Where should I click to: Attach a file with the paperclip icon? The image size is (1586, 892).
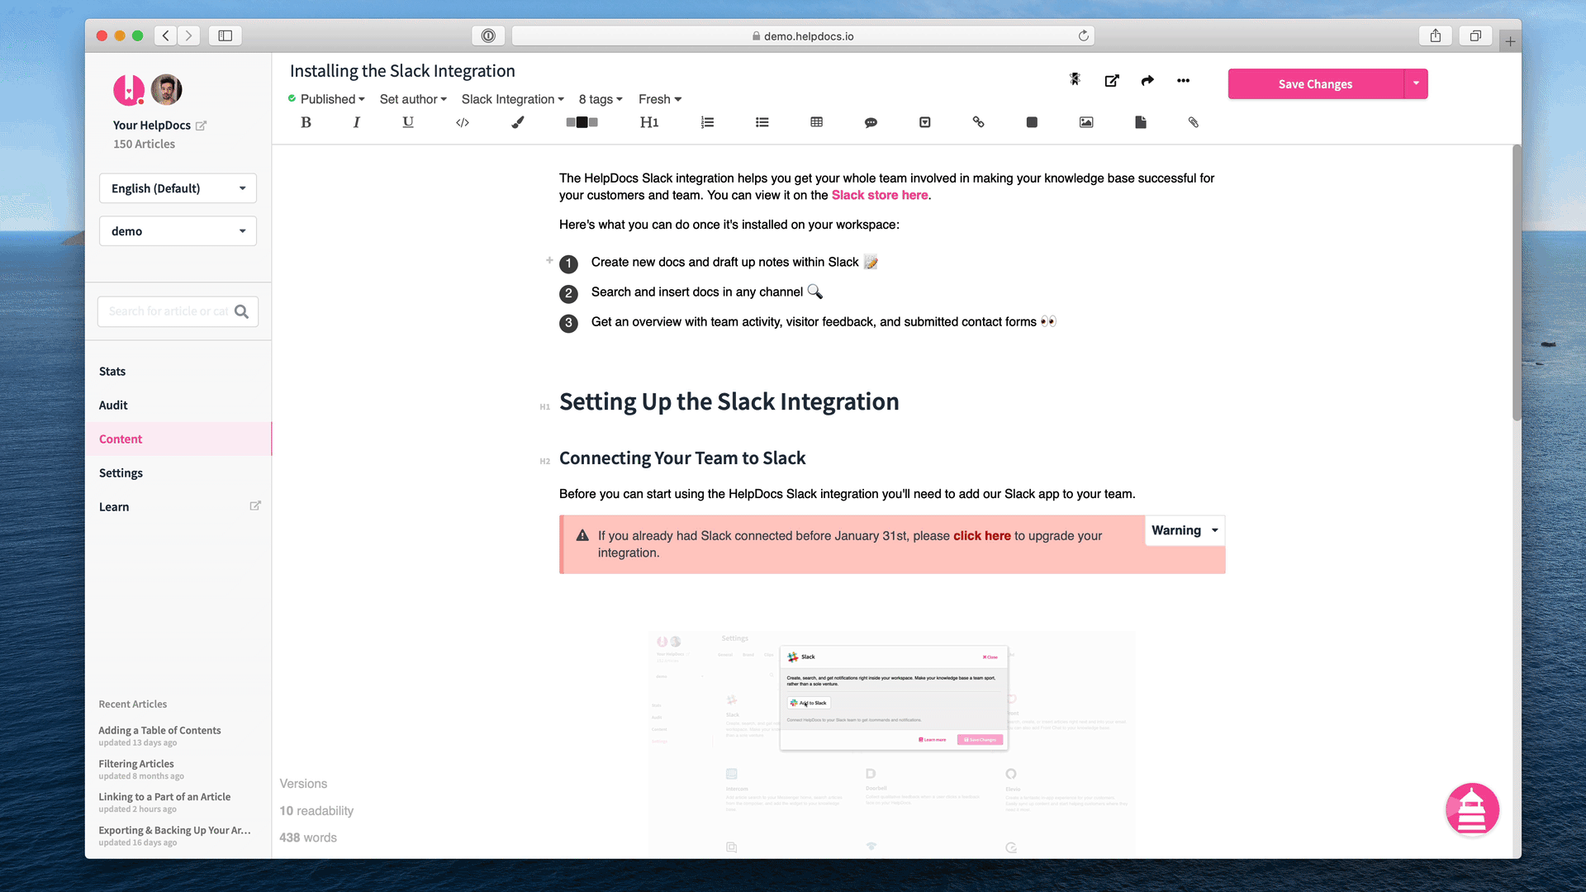(x=1194, y=122)
